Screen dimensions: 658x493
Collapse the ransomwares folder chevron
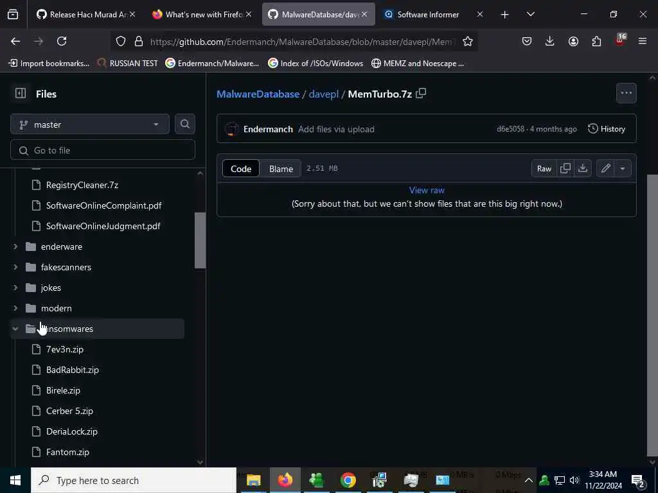click(x=15, y=329)
